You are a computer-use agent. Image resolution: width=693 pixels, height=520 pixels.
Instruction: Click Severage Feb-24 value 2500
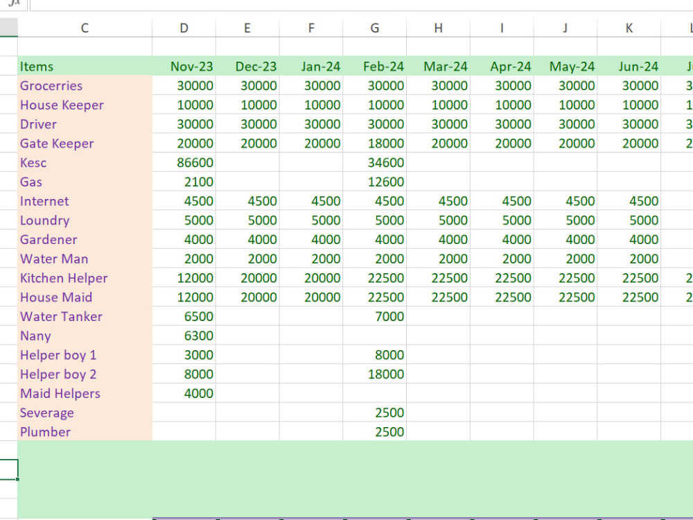click(375, 413)
